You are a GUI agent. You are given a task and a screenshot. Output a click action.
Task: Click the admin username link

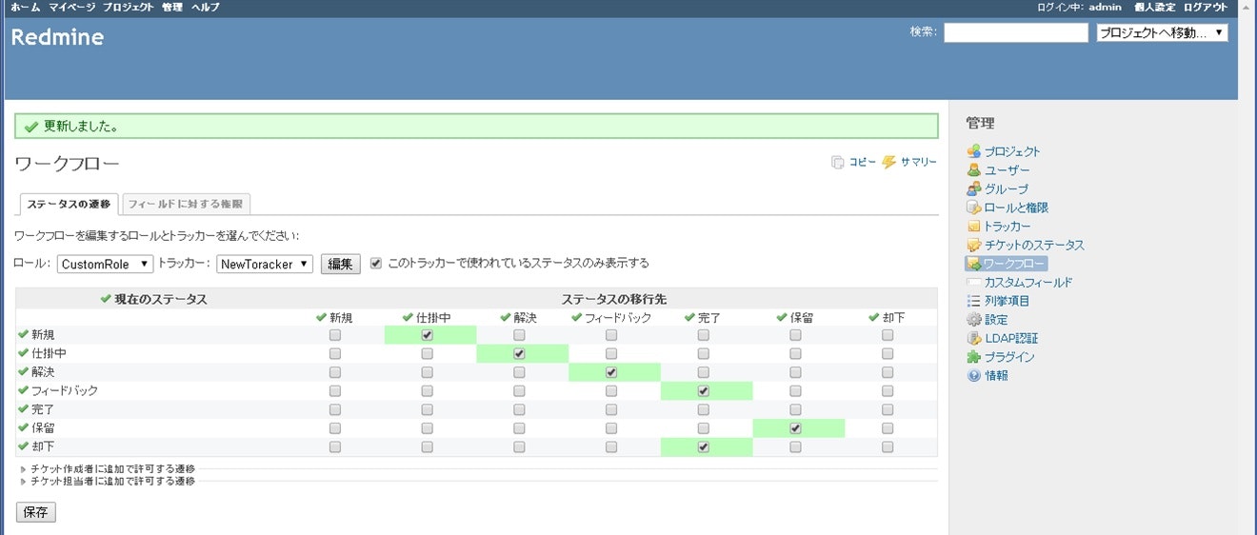tap(1105, 7)
